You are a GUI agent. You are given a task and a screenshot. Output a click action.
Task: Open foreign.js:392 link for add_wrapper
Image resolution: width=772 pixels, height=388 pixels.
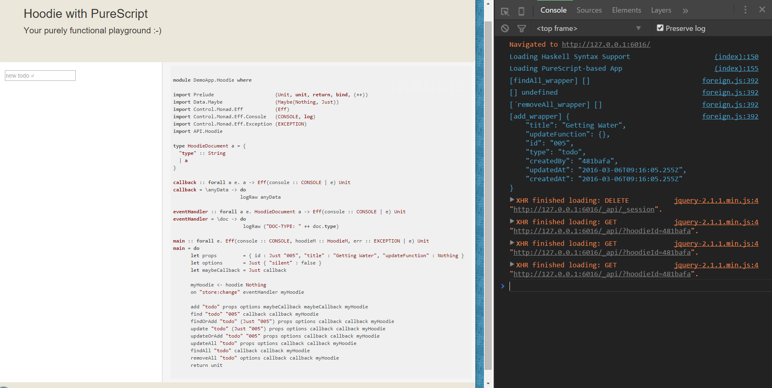pyautogui.click(x=730, y=116)
